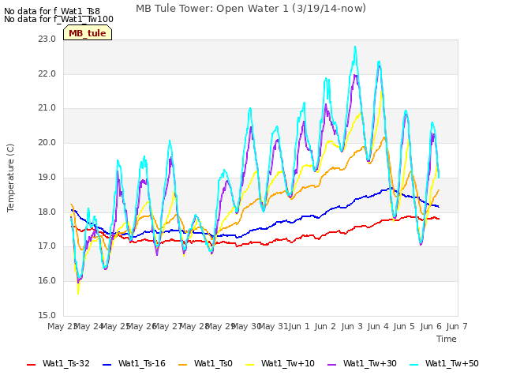505x379 pixels.
Task: Click the cyan peak above 22.0 near Jun 3
Action: click(x=355, y=47)
